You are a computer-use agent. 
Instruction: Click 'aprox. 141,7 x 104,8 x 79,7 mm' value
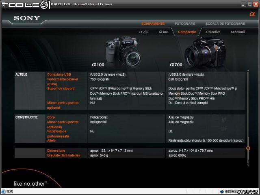click(x=191, y=150)
